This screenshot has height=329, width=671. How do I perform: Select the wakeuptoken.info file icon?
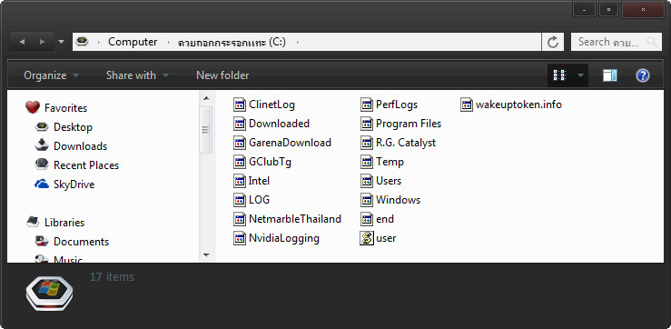tap(467, 105)
